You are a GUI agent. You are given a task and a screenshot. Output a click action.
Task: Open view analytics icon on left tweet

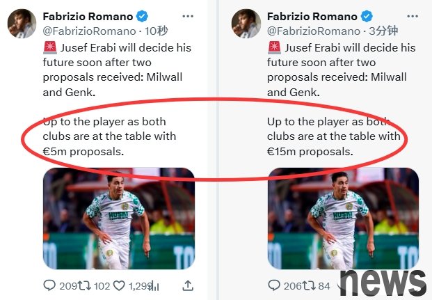coord(154,285)
